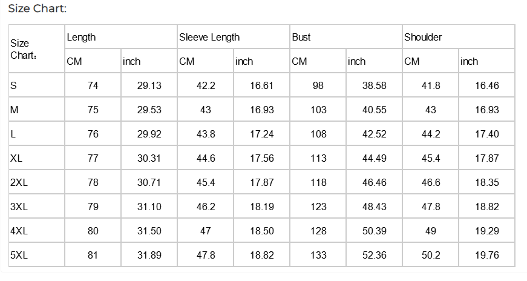Click the 78 length CM cell
527x281 pixels.
click(93, 182)
